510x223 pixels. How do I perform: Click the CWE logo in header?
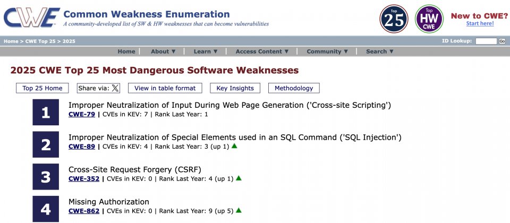tap(31, 18)
